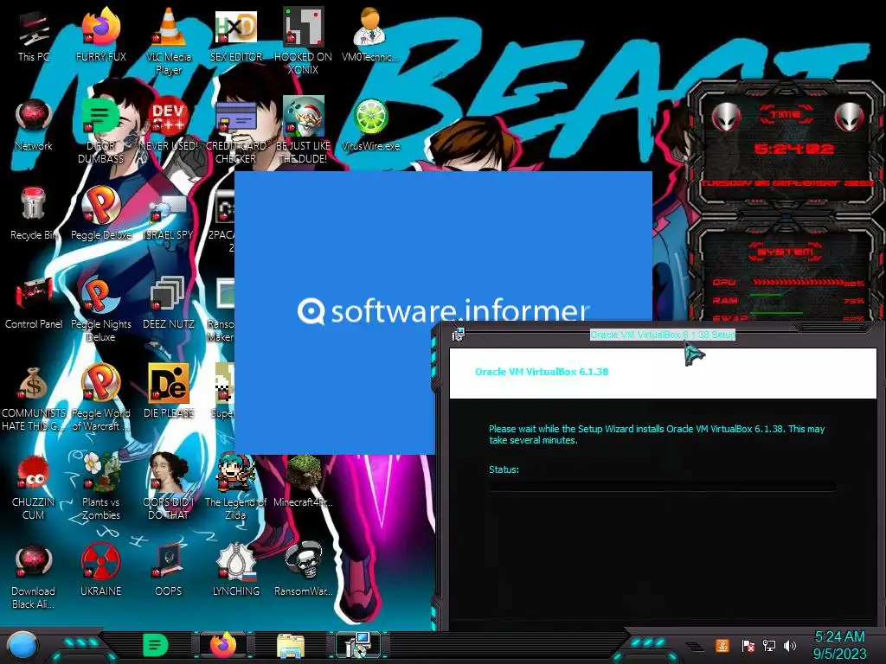This screenshot has width=886, height=664.
Task: Open the Minecraft4Fr... grass block icon
Action: (x=303, y=481)
